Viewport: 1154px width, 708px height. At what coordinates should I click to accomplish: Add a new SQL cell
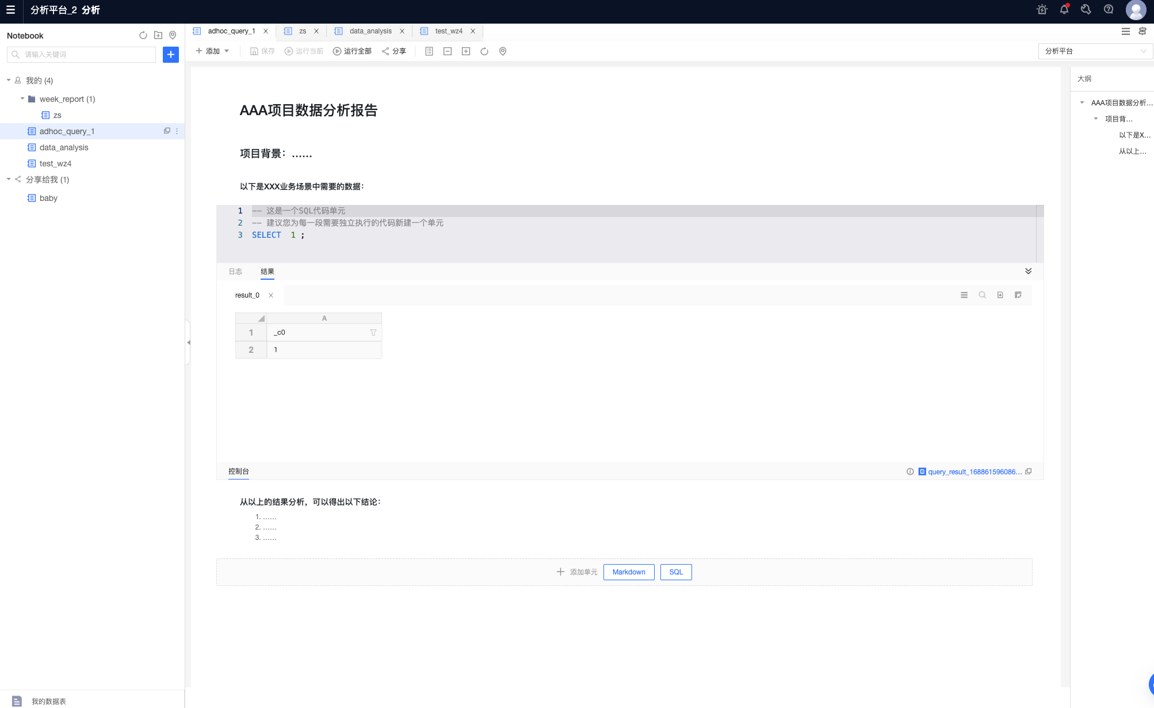point(675,572)
